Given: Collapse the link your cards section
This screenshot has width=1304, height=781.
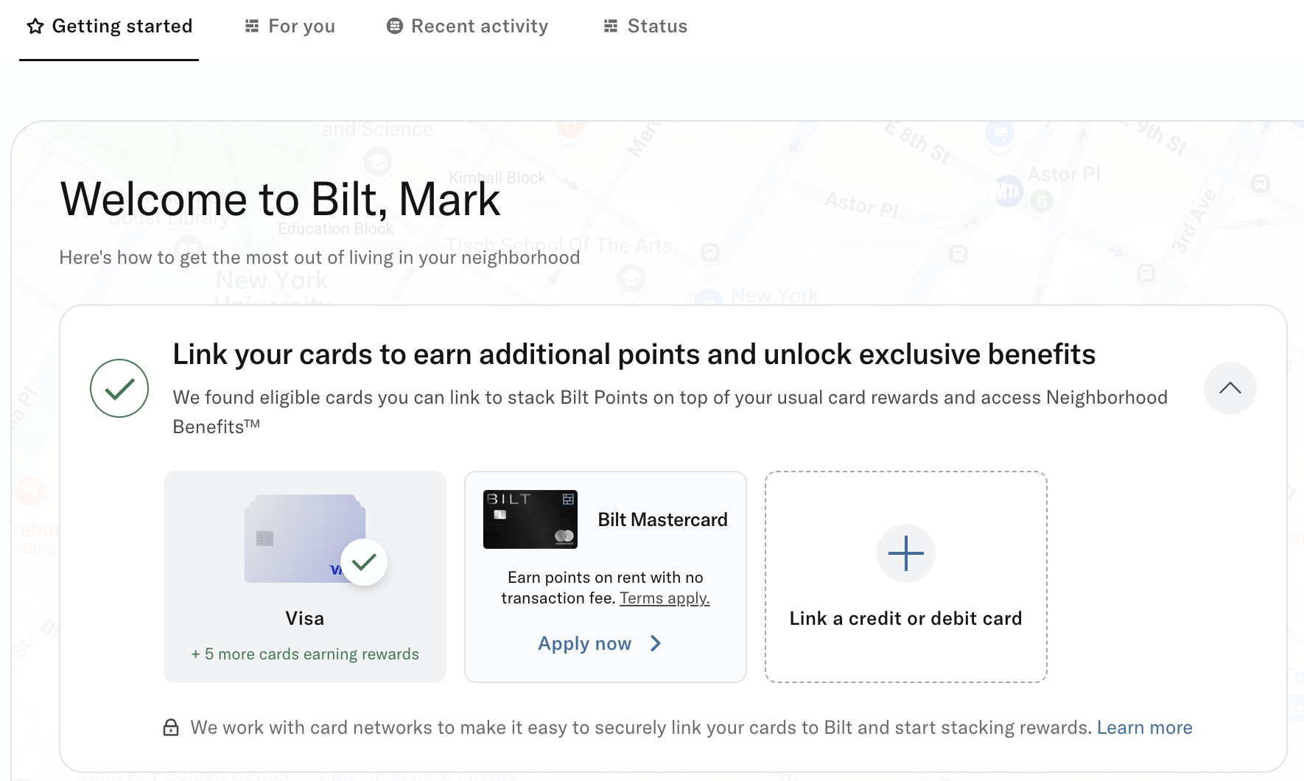Looking at the screenshot, I should (1230, 388).
